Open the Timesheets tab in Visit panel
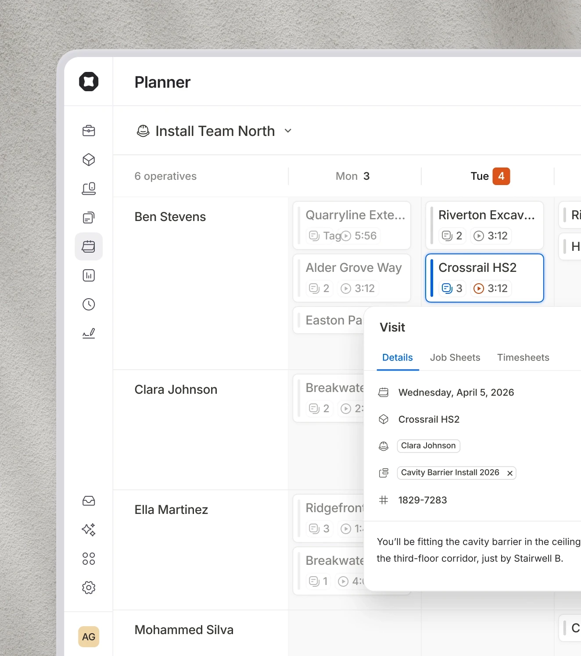Viewport: 581px width, 656px height. [x=523, y=357]
